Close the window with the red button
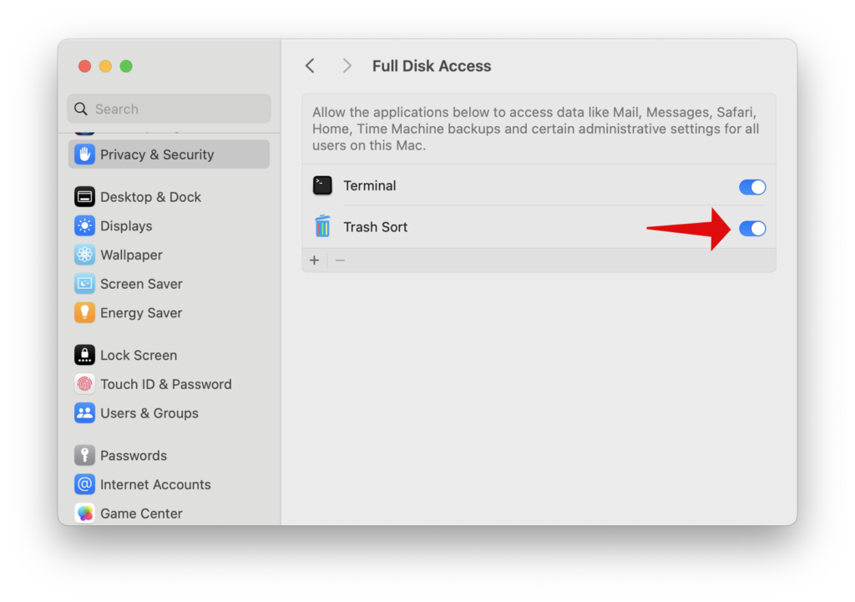The height and width of the screenshot is (602, 855). coord(84,66)
